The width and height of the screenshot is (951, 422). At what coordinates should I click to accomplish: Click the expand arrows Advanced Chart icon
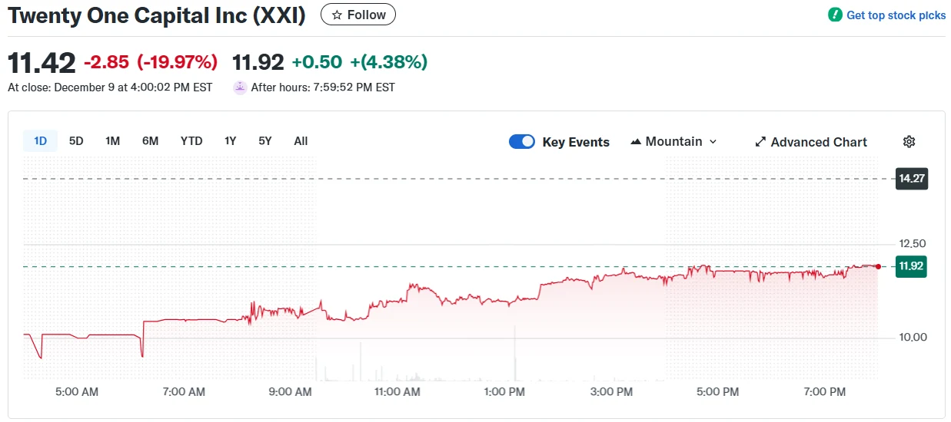760,142
